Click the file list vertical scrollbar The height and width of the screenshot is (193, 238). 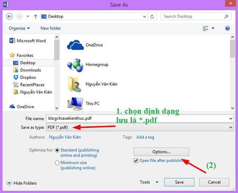tap(232, 73)
